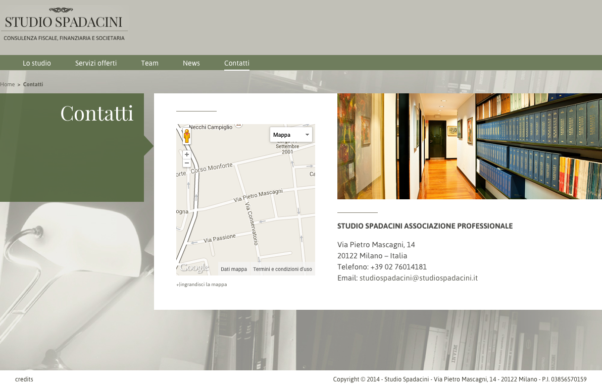The height and width of the screenshot is (388, 602).
Task: Click the Via Pietro Mascagni street label
Action: [x=258, y=196]
